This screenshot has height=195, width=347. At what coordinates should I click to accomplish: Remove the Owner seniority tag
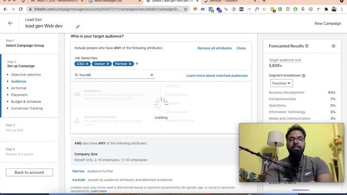pyautogui.click(x=108, y=64)
